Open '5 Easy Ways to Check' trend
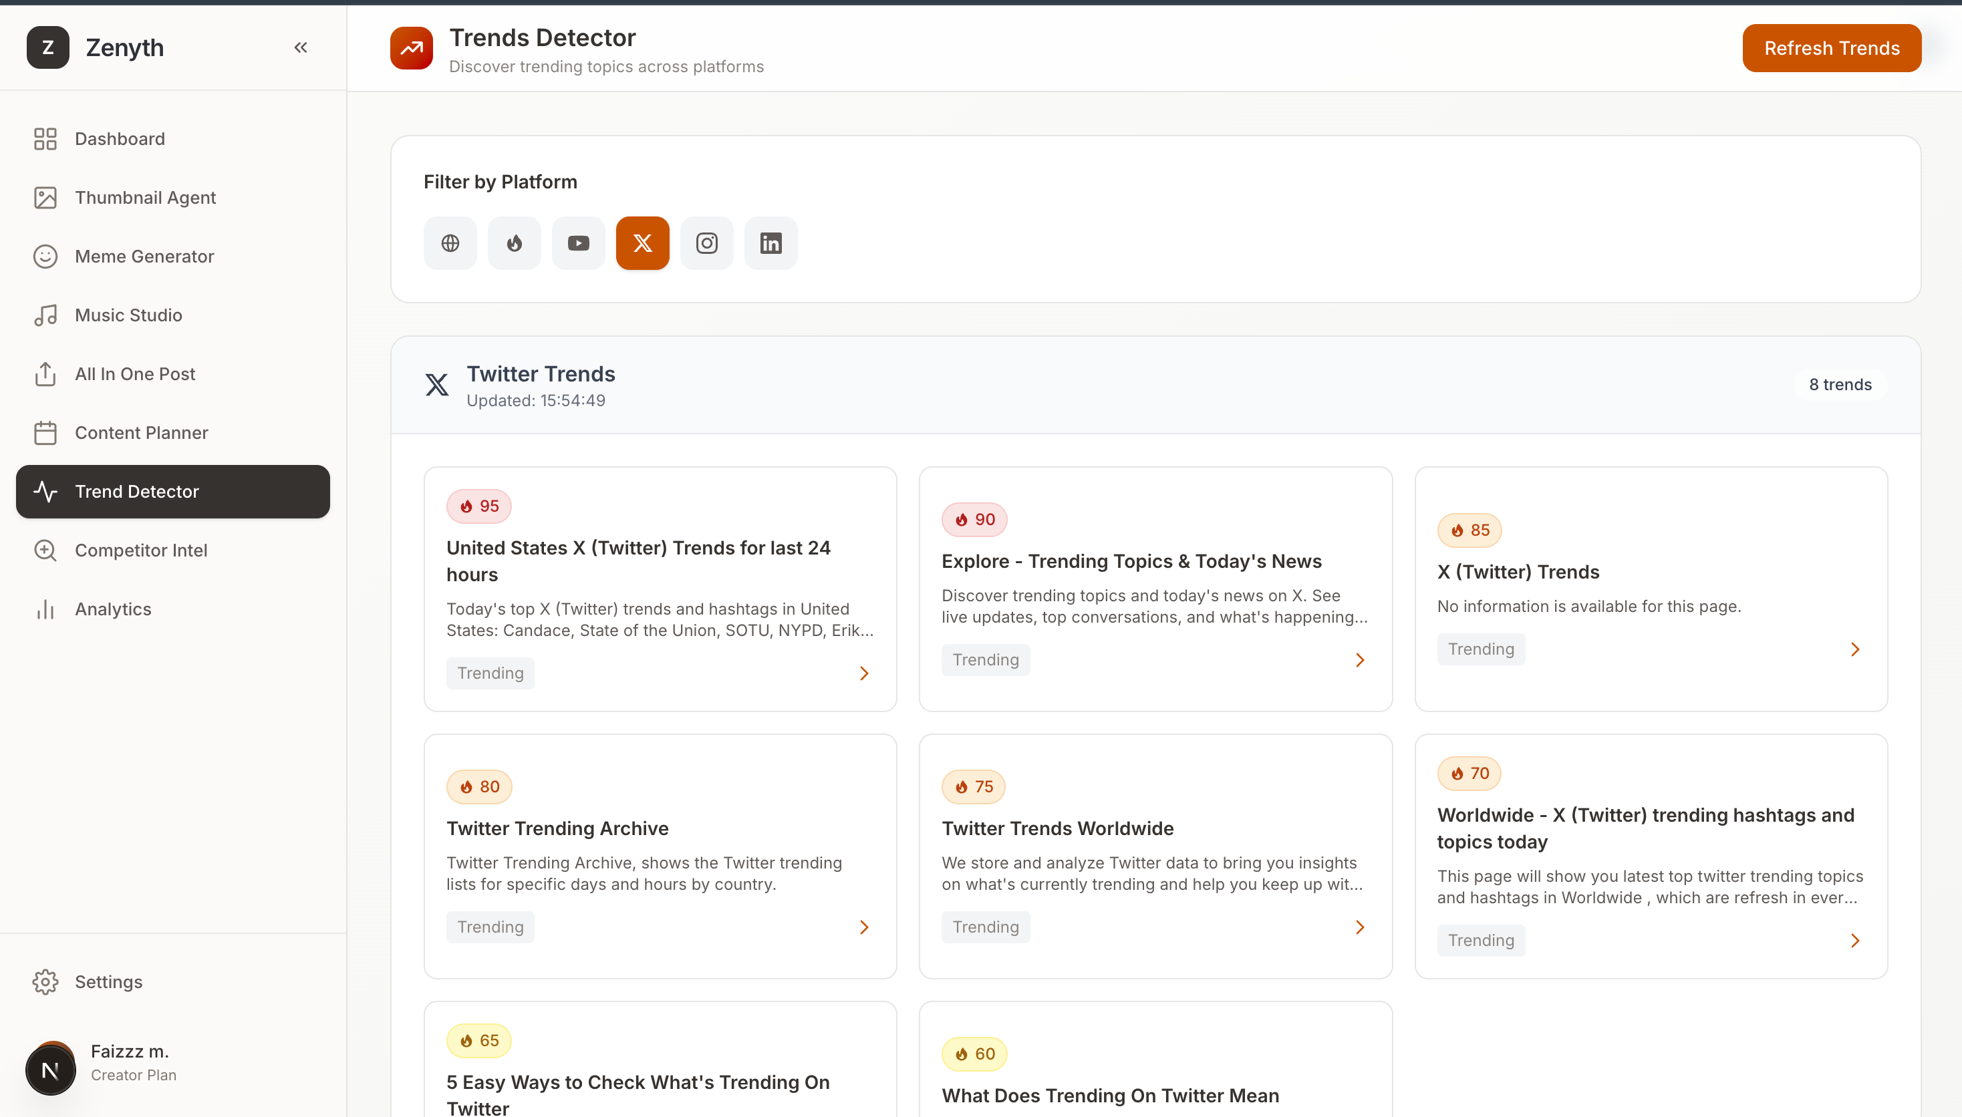Image resolution: width=1962 pixels, height=1117 pixels. point(638,1095)
